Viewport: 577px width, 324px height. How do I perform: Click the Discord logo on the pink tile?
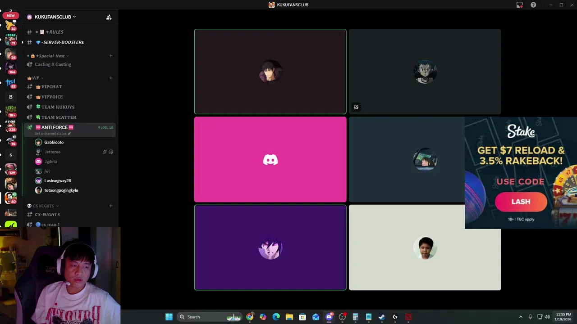270,160
